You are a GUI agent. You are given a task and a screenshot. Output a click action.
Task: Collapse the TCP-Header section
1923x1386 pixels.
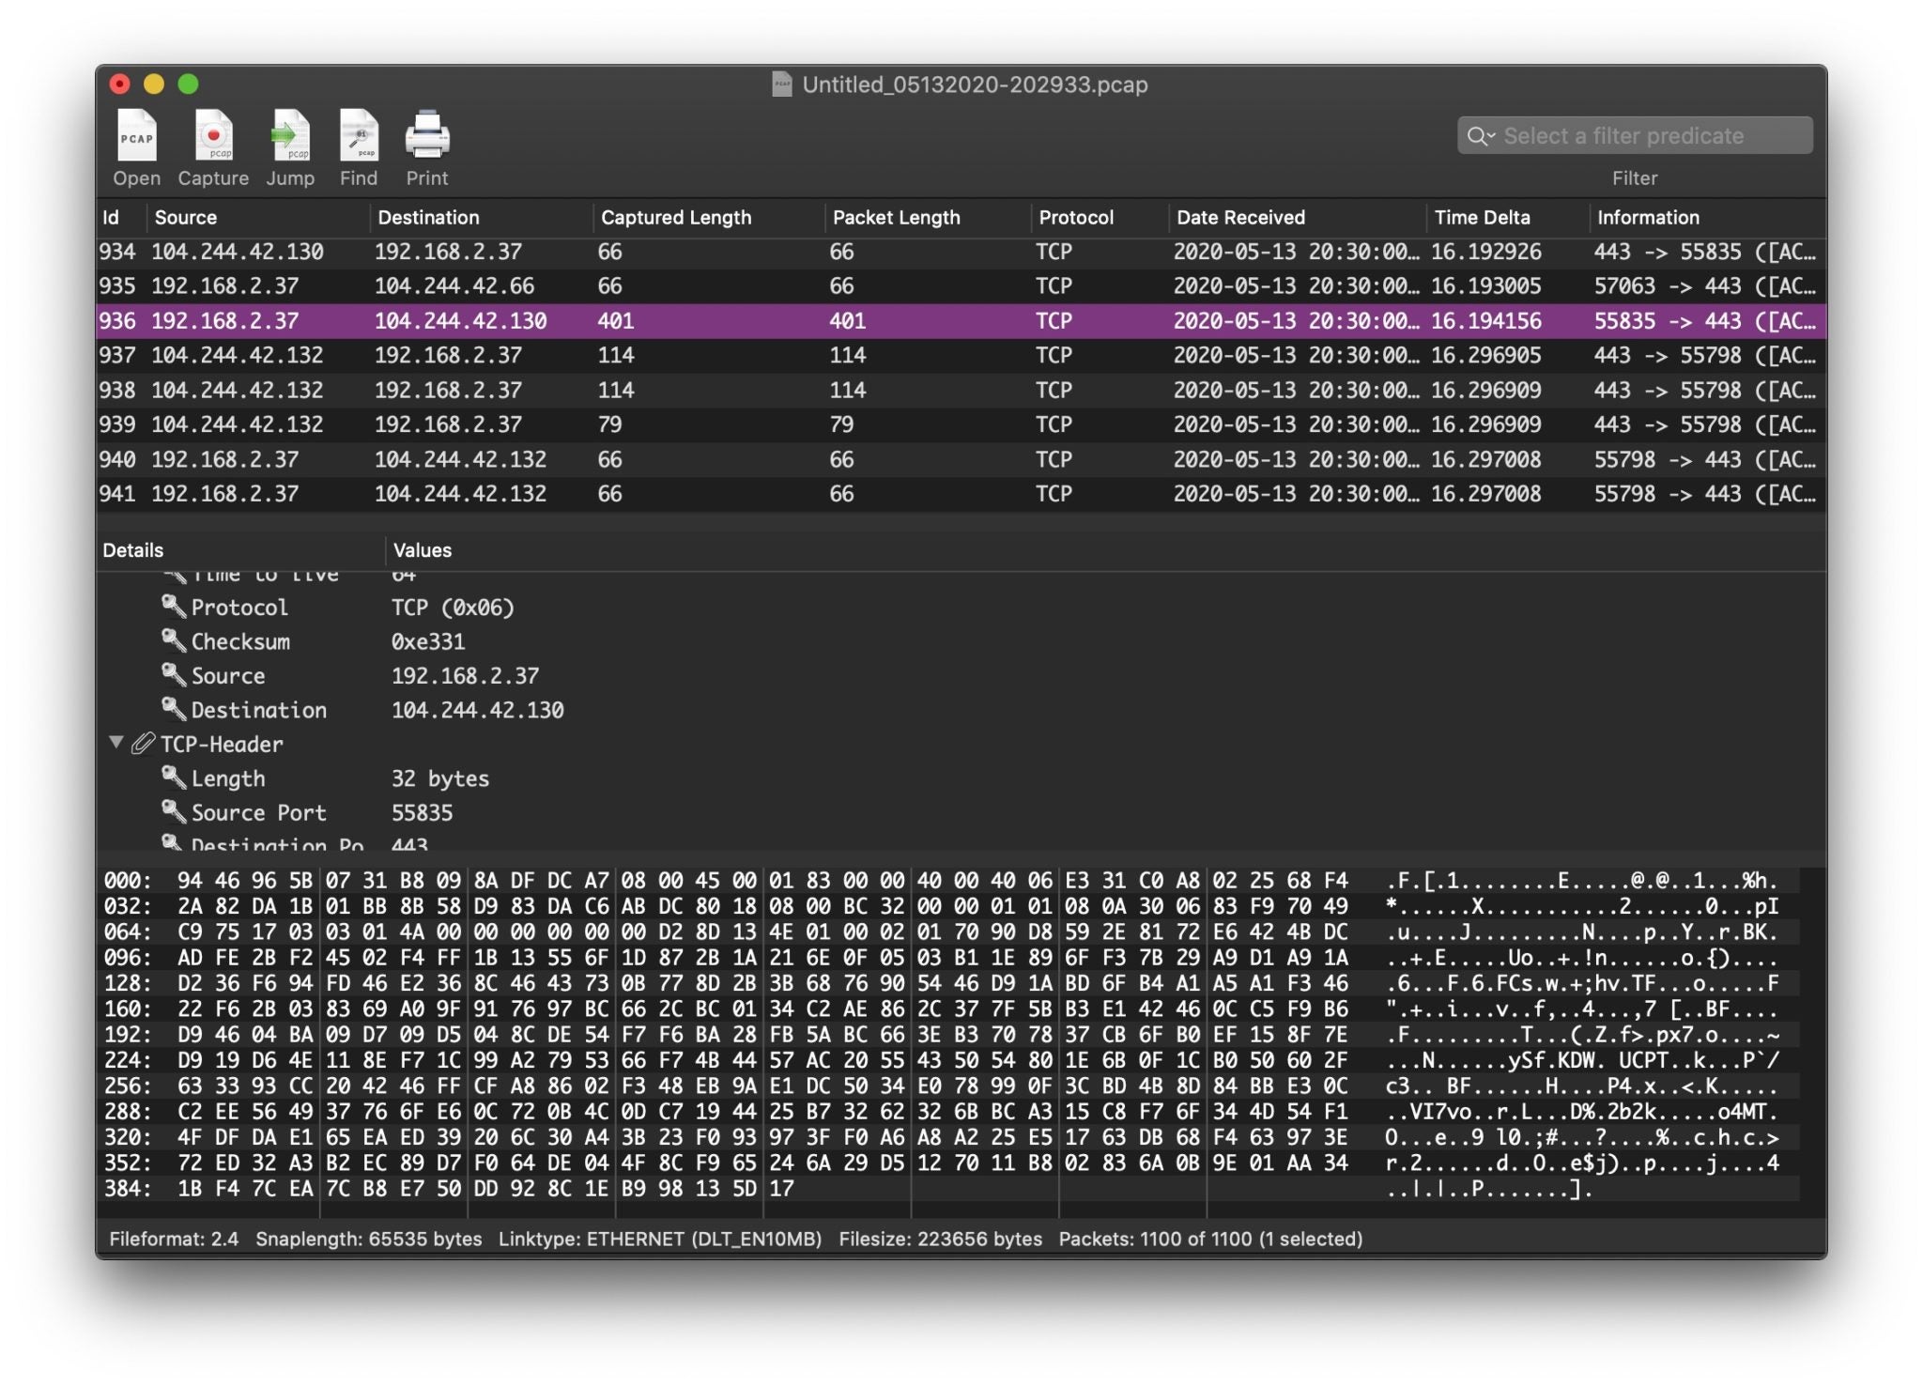coord(116,743)
